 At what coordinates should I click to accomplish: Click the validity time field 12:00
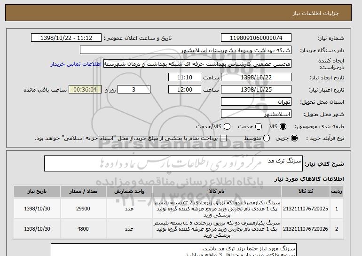point(185,90)
